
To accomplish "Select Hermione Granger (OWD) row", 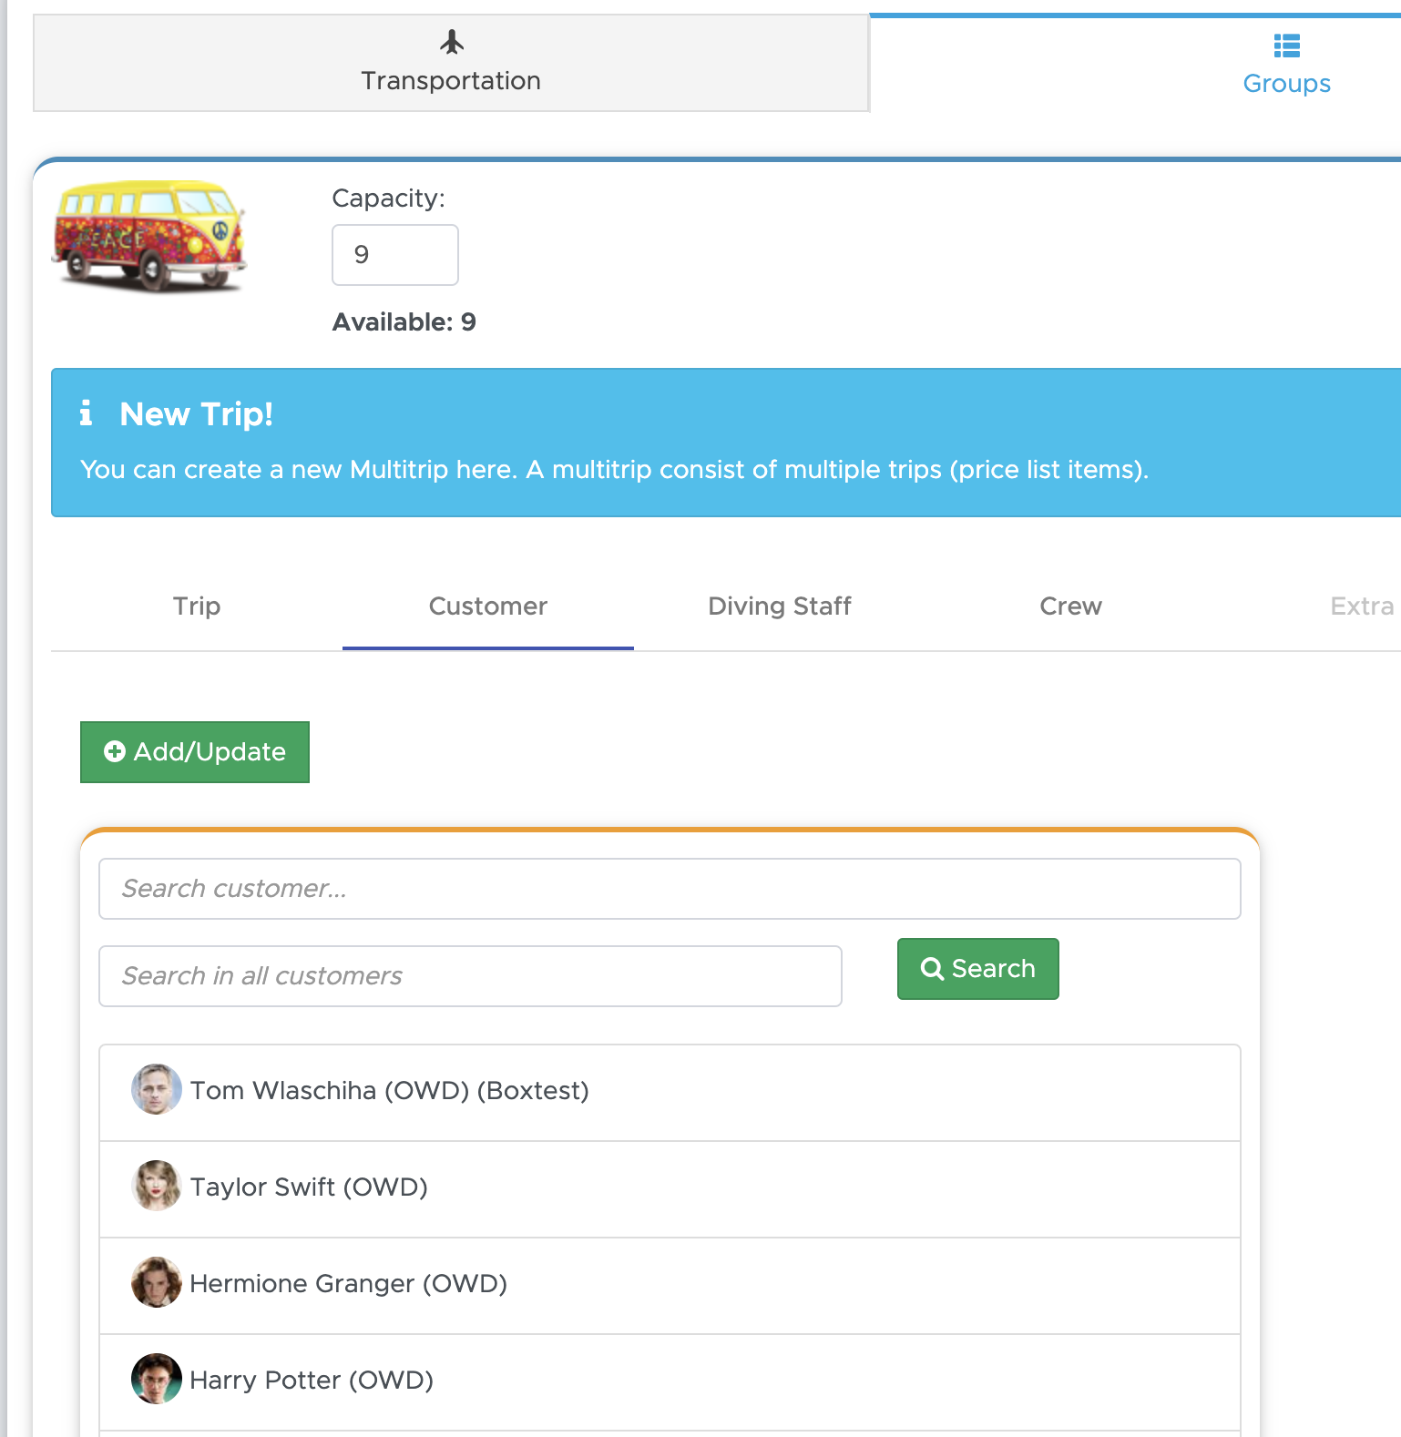I will click(x=670, y=1286).
